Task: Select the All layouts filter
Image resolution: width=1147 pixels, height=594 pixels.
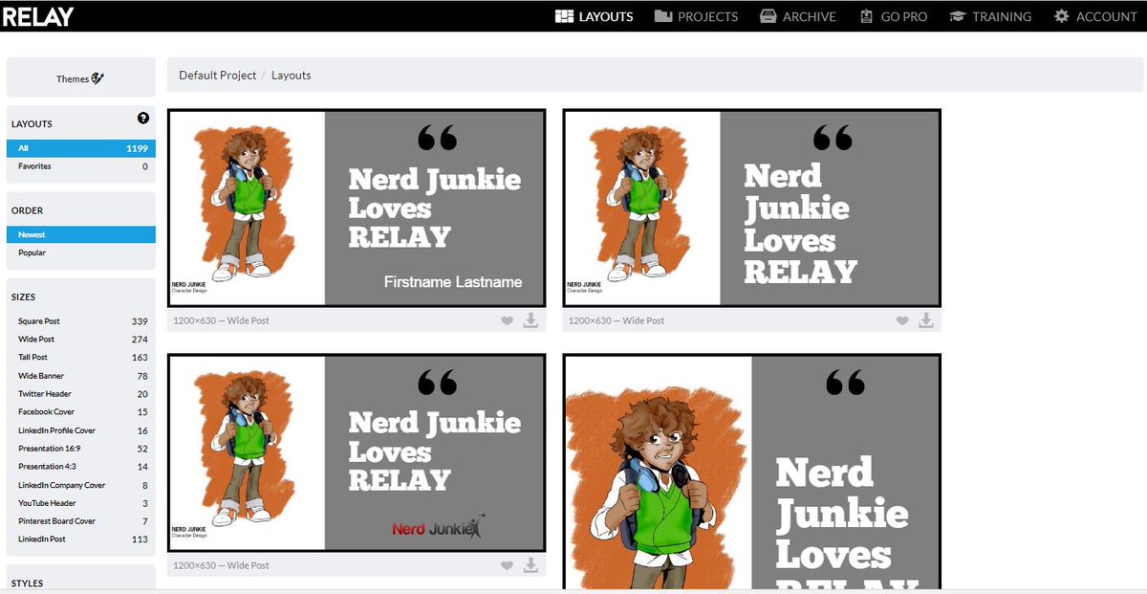Action: tap(80, 148)
